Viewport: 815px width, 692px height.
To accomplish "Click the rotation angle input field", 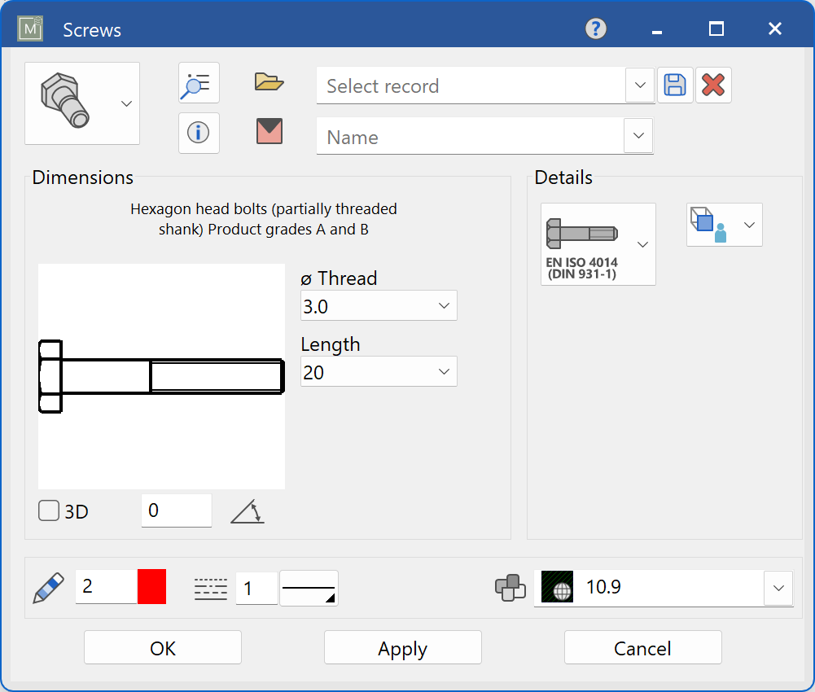I will tap(176, 510).
